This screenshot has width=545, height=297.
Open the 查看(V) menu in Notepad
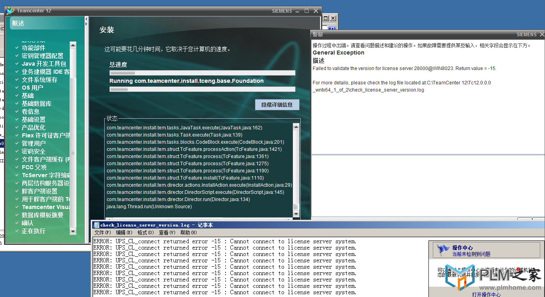point(167,233)
